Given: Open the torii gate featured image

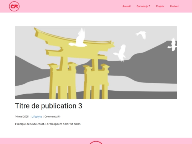Looking at the screenshot, I should tap(96, 63).
